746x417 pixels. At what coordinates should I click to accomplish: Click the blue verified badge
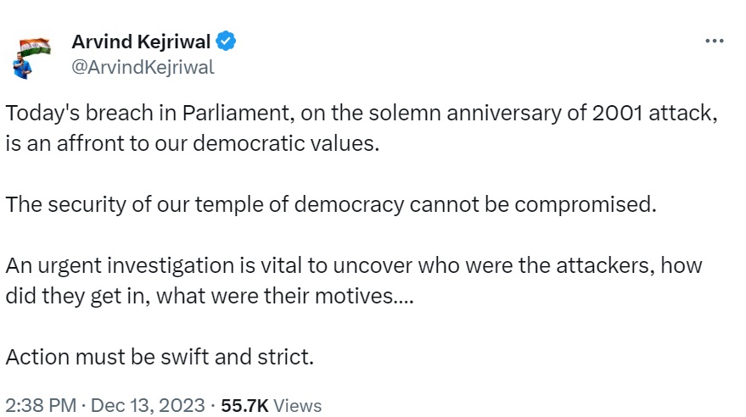227,41
